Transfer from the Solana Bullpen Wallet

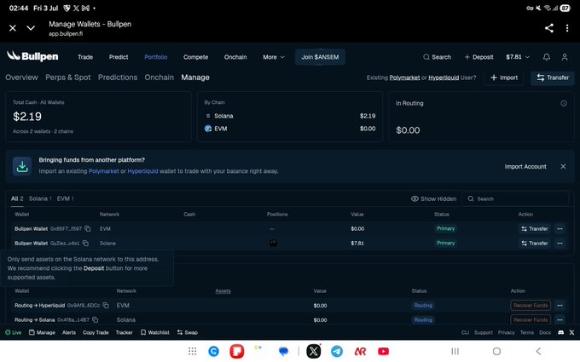[535, 243]
